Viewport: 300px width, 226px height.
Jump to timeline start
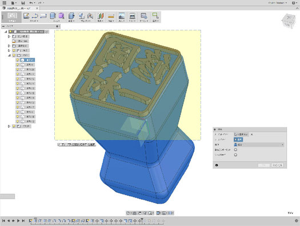[3, 221]
